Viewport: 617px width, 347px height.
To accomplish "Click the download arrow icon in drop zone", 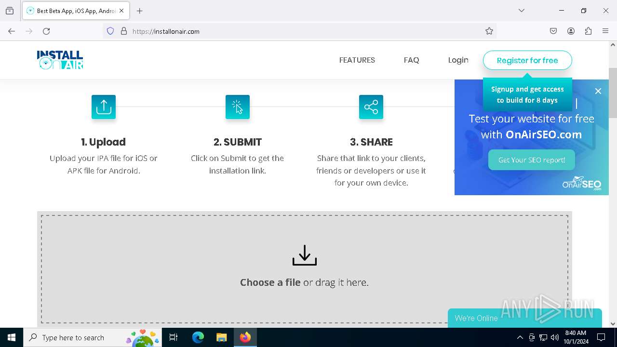I will click(305, 255).
